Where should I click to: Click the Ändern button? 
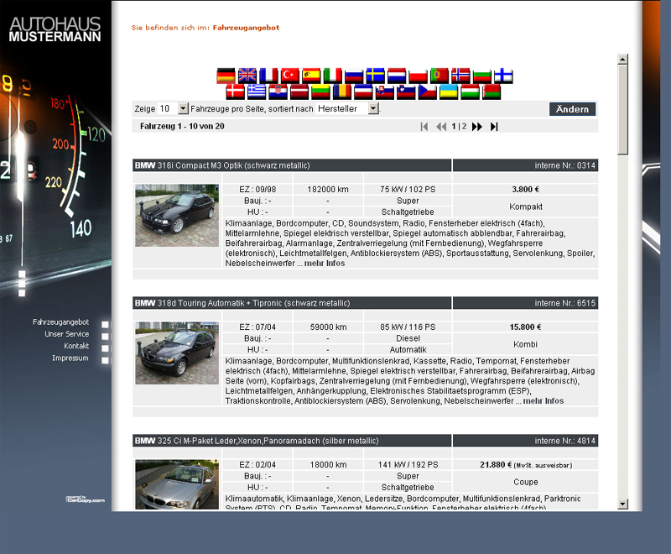pyautogui.click(x=573, y=109)
